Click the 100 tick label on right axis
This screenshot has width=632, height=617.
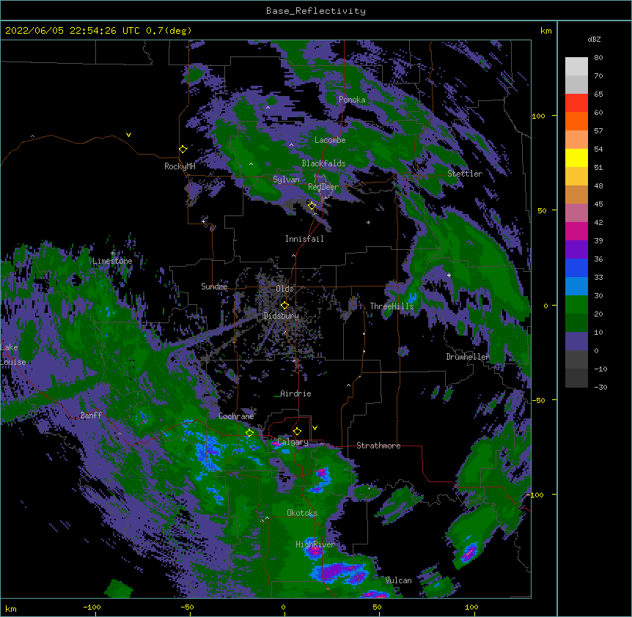click(538, 116)
